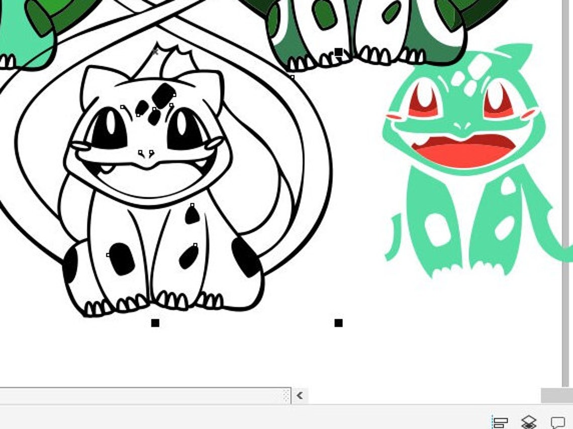Image resolution: width=573 pixels, height=429 pixels.
Task: Select the light green vine shape in the top-left corner
Action: [x=20, y=30]
